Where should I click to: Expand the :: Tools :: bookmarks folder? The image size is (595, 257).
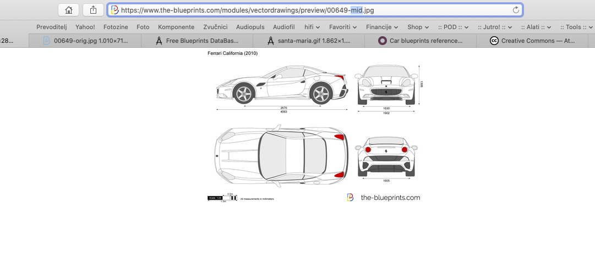pos(576,27)
